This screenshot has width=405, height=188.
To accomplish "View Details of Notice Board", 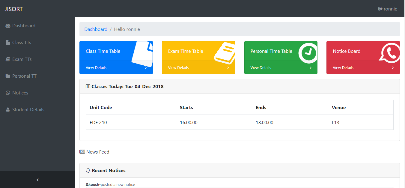I will coord(343,68).
